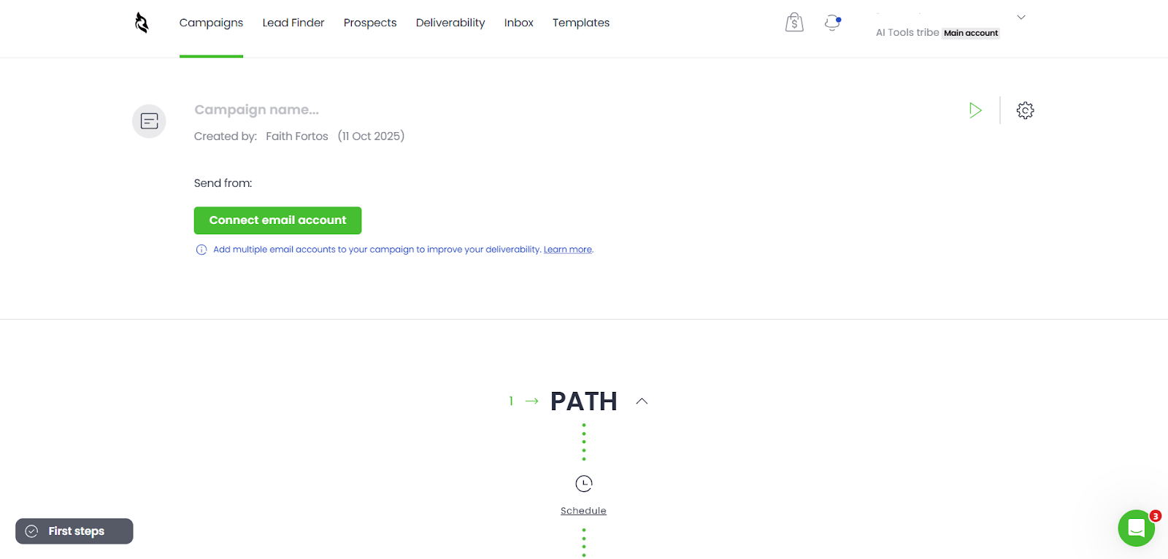Click the support headset notification icon
1168x559 pixels.
tap(832, 23)
